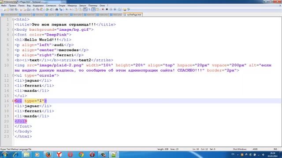Screen dimensions: 282x158
Task: Click the length 639 lines 23 status entry
Action: [168, 149]
